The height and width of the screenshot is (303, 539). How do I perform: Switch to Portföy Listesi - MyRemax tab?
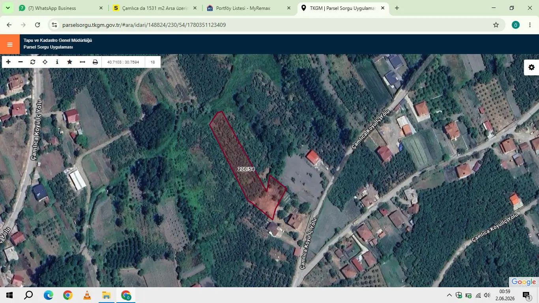click(x=249, y=8)
